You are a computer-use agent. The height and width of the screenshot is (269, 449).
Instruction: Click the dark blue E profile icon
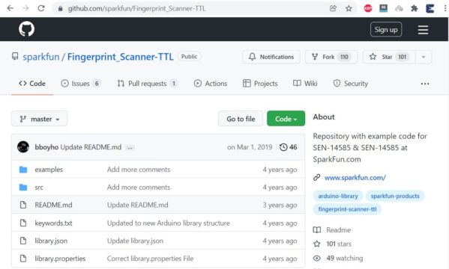(430, 8)
